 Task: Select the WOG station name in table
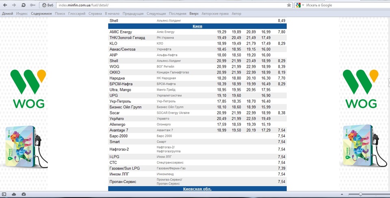pyautogui.click(x=114, y=67)
